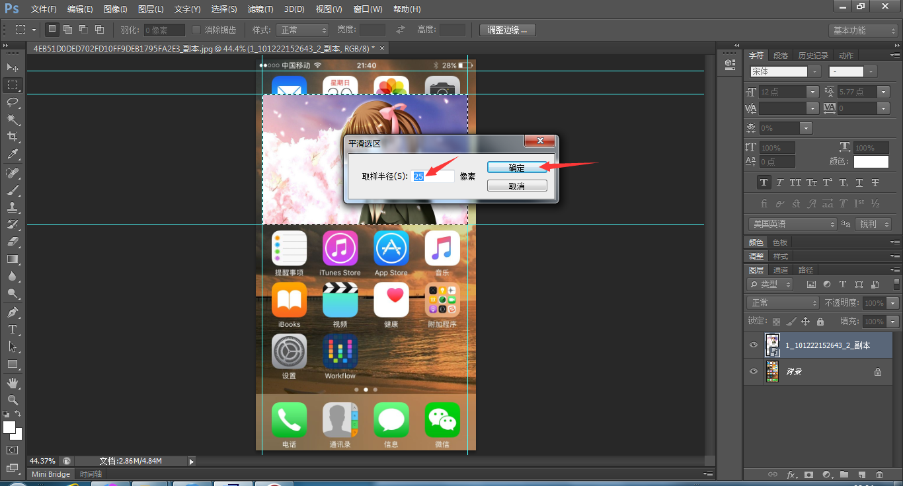This screenshot has height=486, width=903.
Task: Click the Add to Selection icon
Action: coord(67,30)
